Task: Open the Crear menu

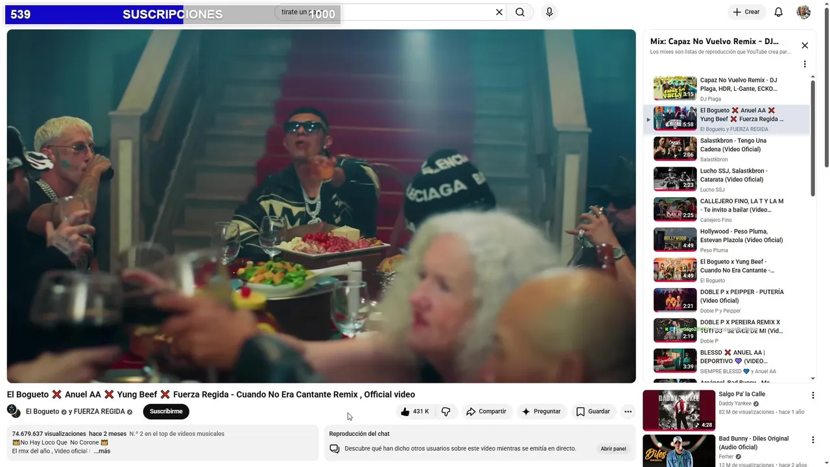Action: (x=746, y=12)
